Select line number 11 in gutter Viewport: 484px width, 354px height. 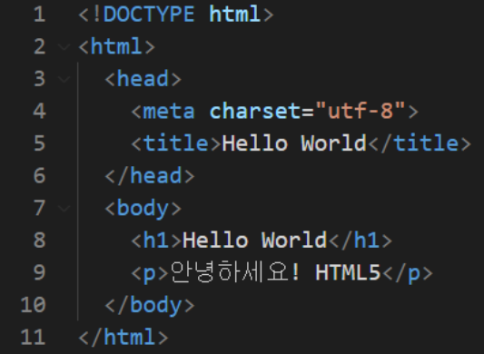click(34, 338)
